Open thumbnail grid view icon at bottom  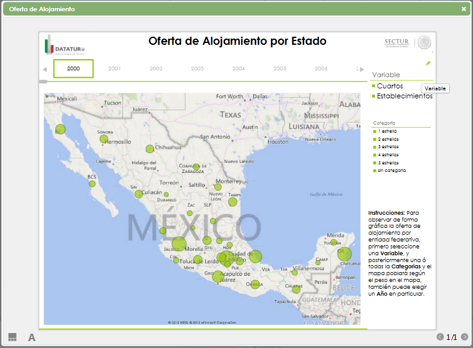click(12, 337)
